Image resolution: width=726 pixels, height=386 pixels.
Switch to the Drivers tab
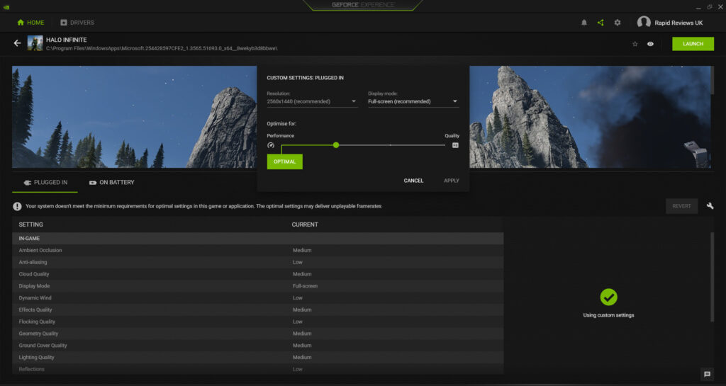click(77, 23)
